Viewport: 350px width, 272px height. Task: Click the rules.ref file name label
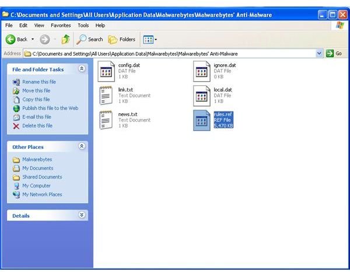[223, 114]
